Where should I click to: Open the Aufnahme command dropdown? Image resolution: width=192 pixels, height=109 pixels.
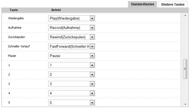coord(92,28)
